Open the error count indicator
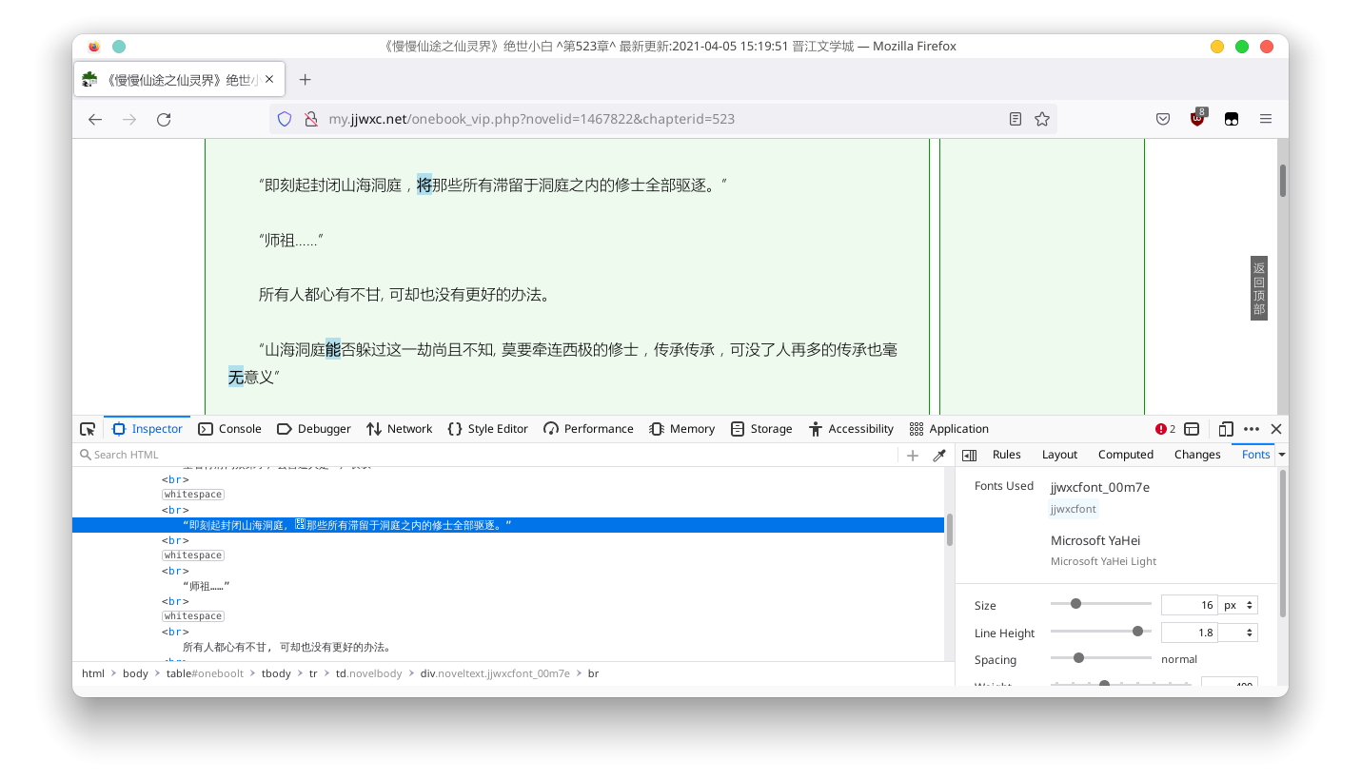 pyautogui.click(x=1165, y=429)
